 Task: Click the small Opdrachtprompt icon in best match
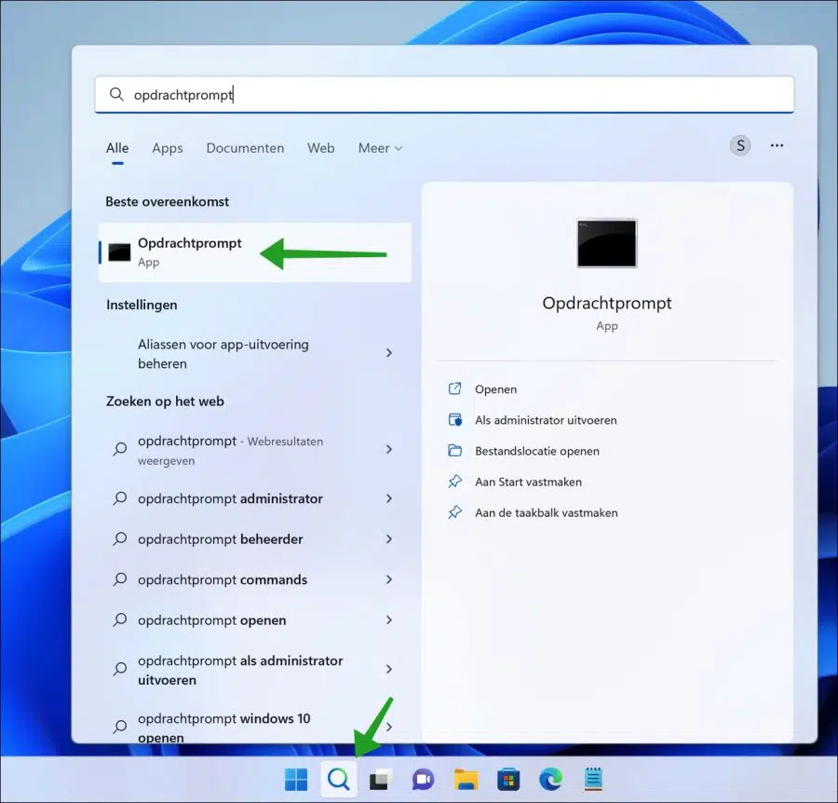tap(119, 252)
